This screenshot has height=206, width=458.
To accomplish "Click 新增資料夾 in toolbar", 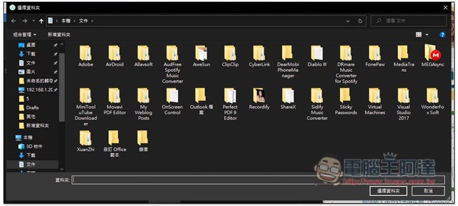I will (x=59, y=35).
